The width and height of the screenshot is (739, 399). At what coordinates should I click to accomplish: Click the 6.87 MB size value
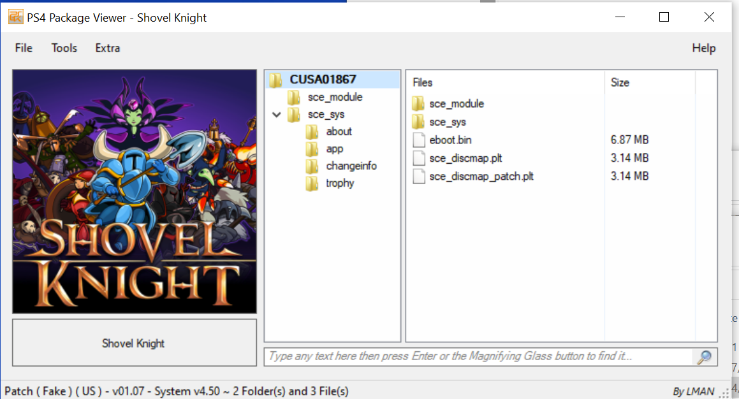(x=630, y=140)
